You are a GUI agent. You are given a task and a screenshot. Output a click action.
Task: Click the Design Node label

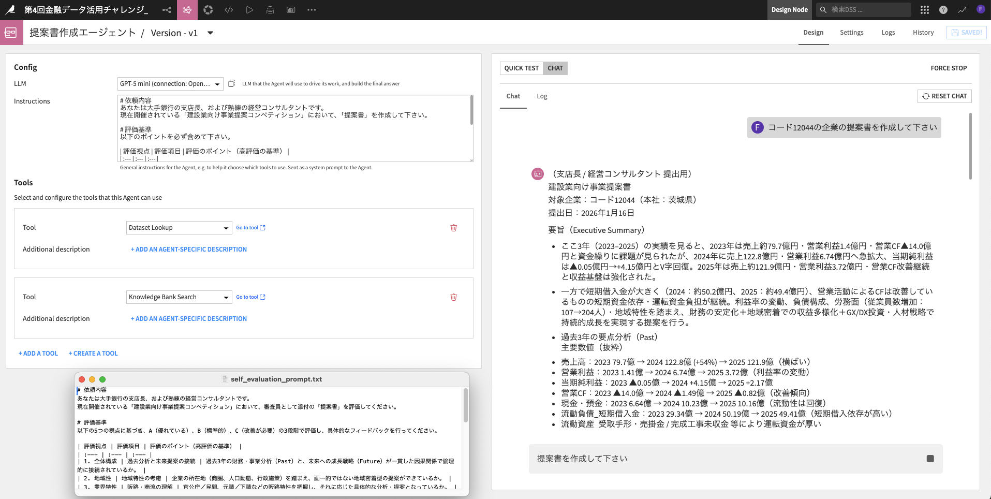pos(789,10)
